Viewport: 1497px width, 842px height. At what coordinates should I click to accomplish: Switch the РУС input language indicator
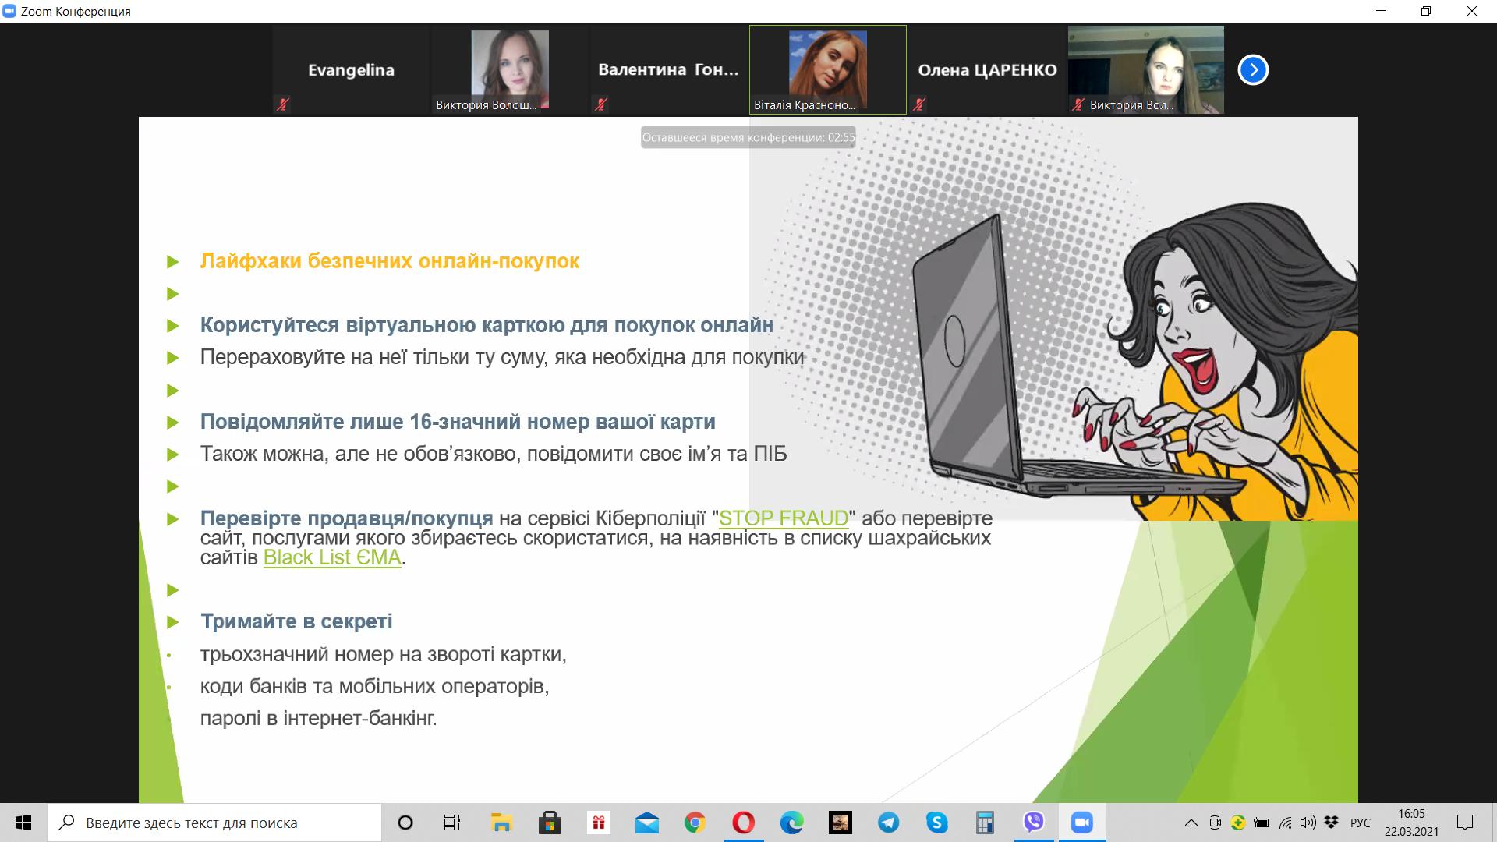pyautogui.click(x=1360, y=823)
